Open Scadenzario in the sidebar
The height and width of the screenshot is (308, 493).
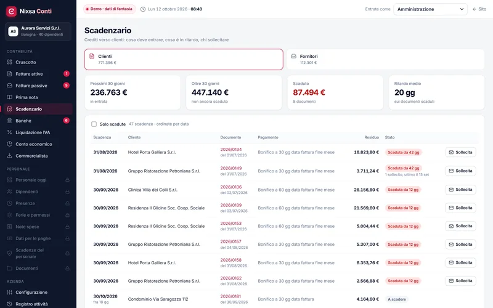tap(38, 109)
